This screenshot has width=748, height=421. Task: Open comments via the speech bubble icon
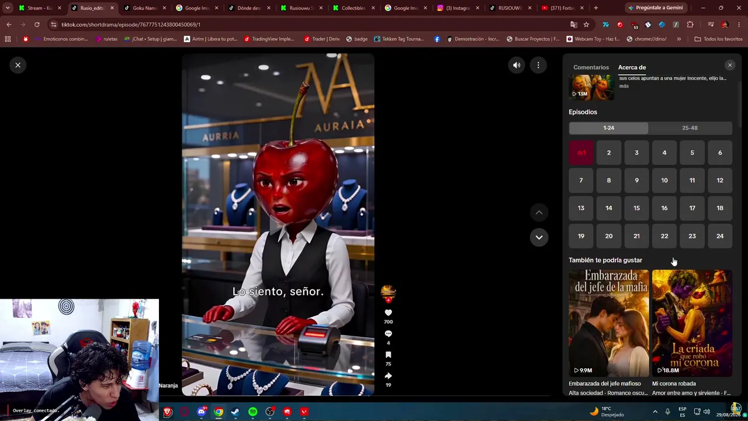tap(388, 334)
